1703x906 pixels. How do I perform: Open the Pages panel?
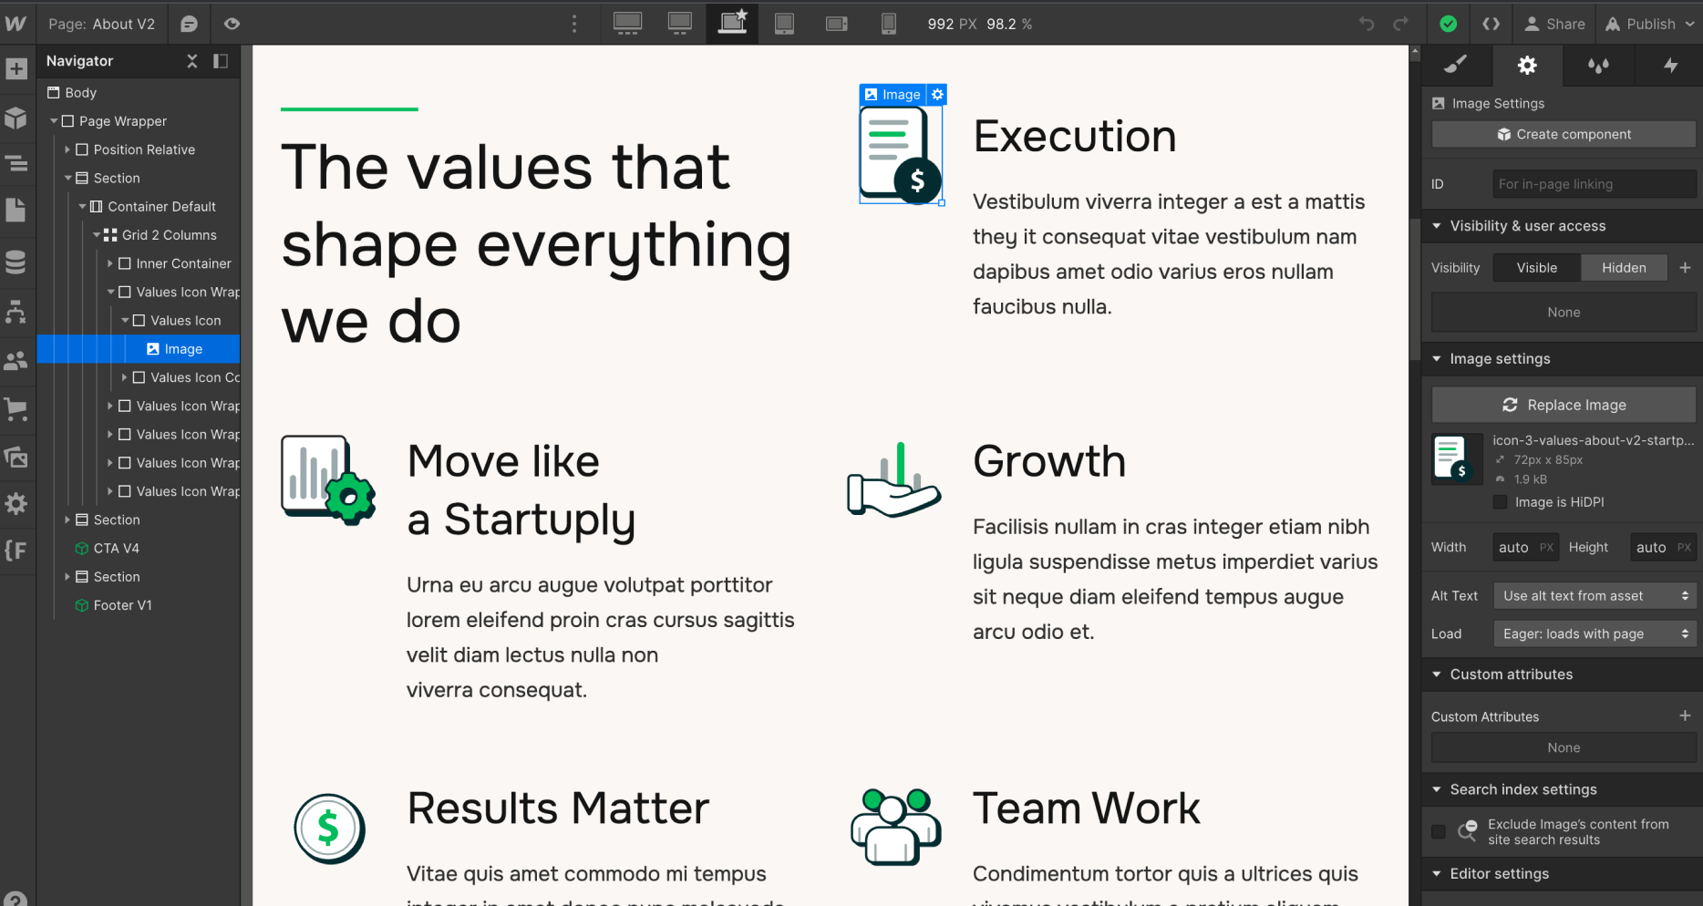16,211
